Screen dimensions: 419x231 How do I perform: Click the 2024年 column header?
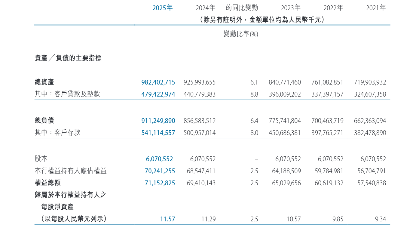206,8
